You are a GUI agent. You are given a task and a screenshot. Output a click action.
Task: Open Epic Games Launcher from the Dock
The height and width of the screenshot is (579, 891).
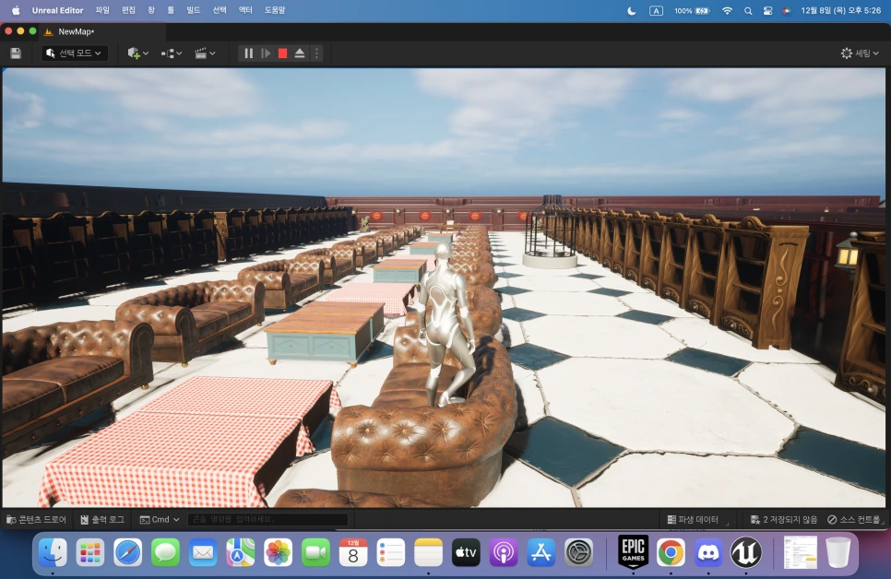click(x=633, y=551)
